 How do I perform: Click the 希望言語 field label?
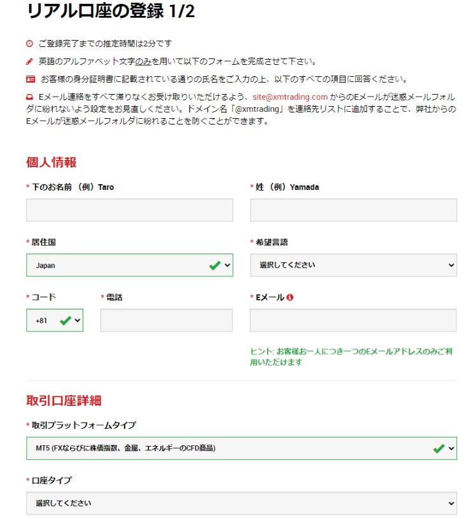271,242
